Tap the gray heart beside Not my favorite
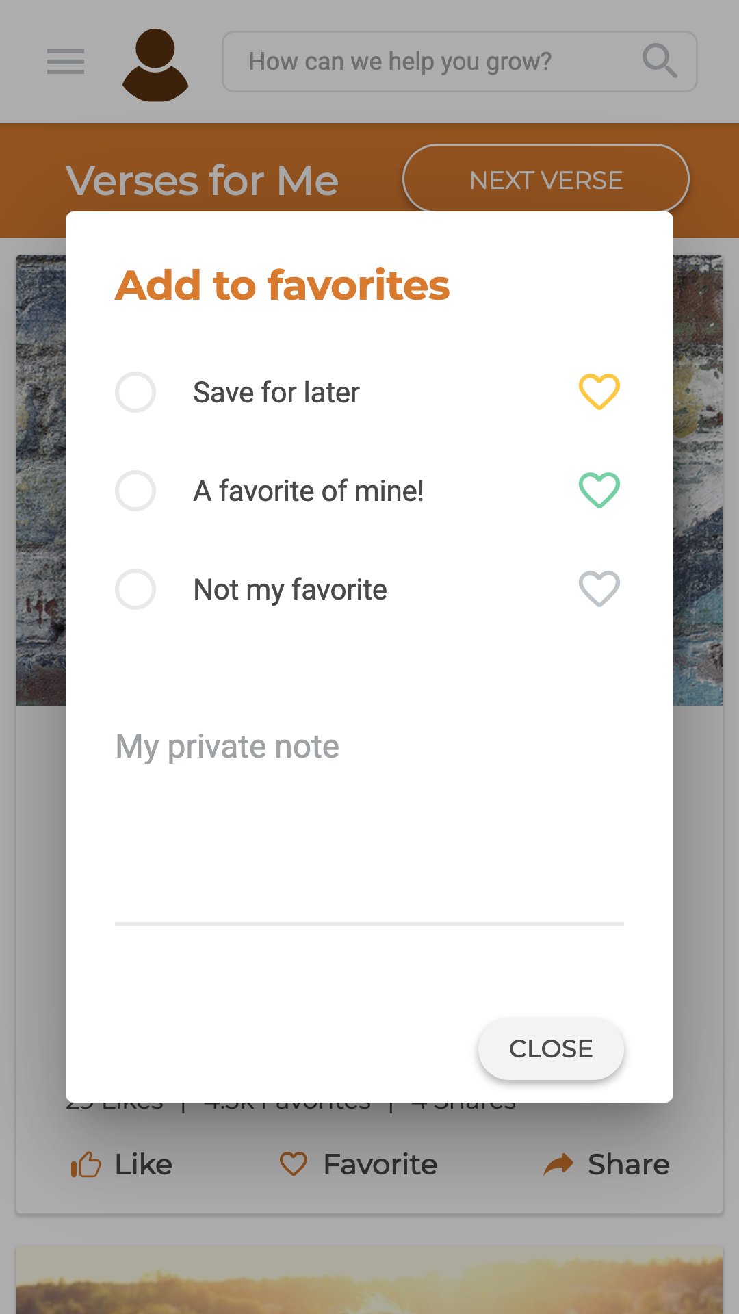Viewport: 739px width, 1314px height. pos(599,589)
